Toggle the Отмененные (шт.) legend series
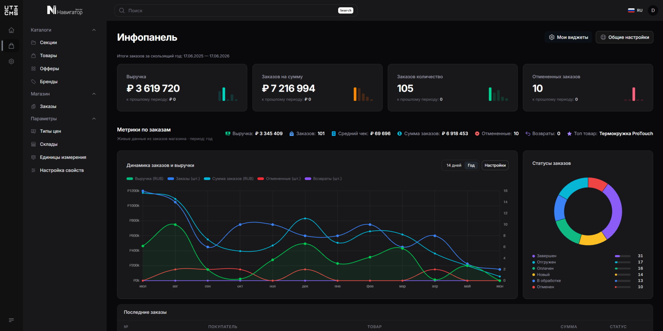The height and width of the screenshot is (331, 663). pos(279,179)
